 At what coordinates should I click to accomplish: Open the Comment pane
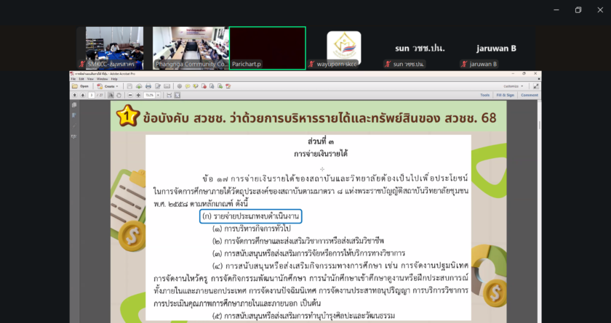tap(529, 95)
